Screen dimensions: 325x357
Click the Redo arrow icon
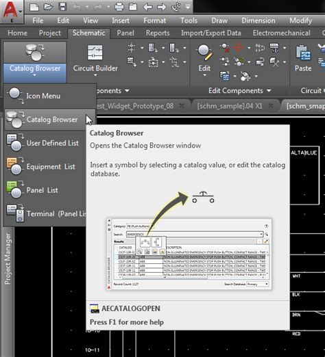98,7
